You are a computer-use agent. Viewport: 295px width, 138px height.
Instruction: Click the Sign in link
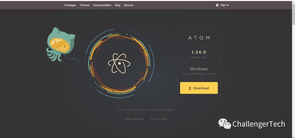225,5
